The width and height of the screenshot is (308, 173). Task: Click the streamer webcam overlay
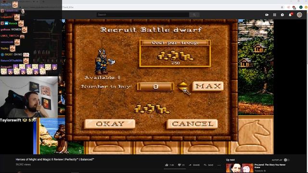tap(29, 97)
